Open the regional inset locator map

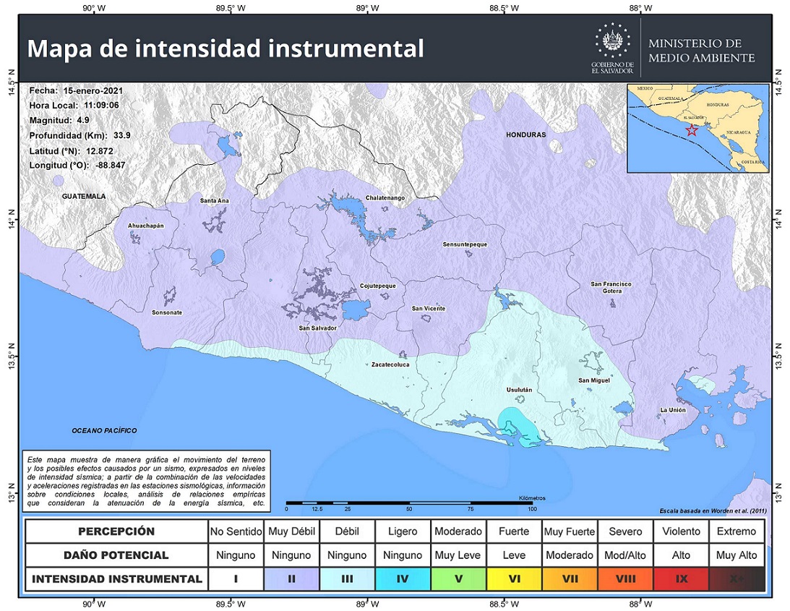click(x=697, y=128)
